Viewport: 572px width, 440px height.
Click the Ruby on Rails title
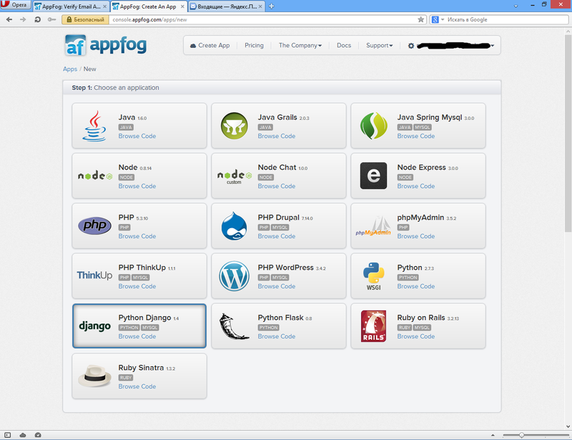point(421,318)
